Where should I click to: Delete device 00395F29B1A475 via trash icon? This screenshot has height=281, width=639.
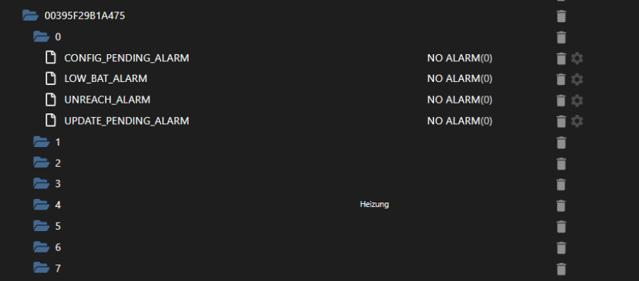pyautogui.click(x=561, y=16)
